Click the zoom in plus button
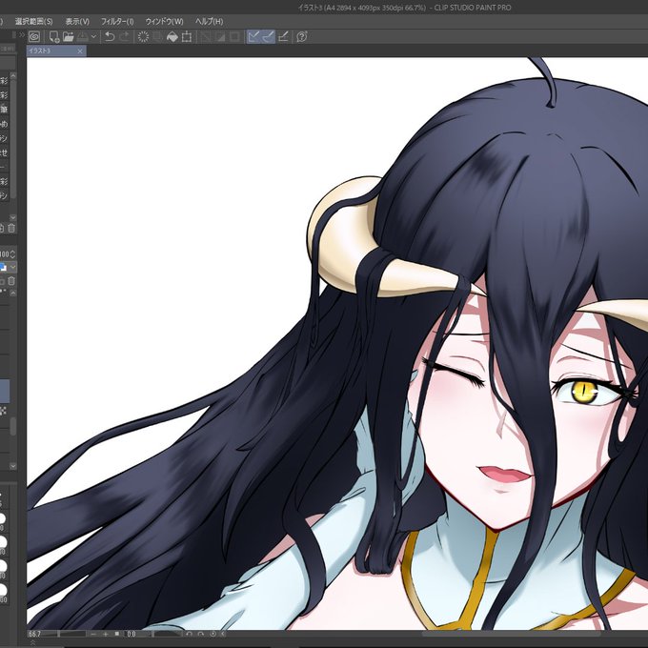This screenshot has height=648, width=648. (106, 634)
